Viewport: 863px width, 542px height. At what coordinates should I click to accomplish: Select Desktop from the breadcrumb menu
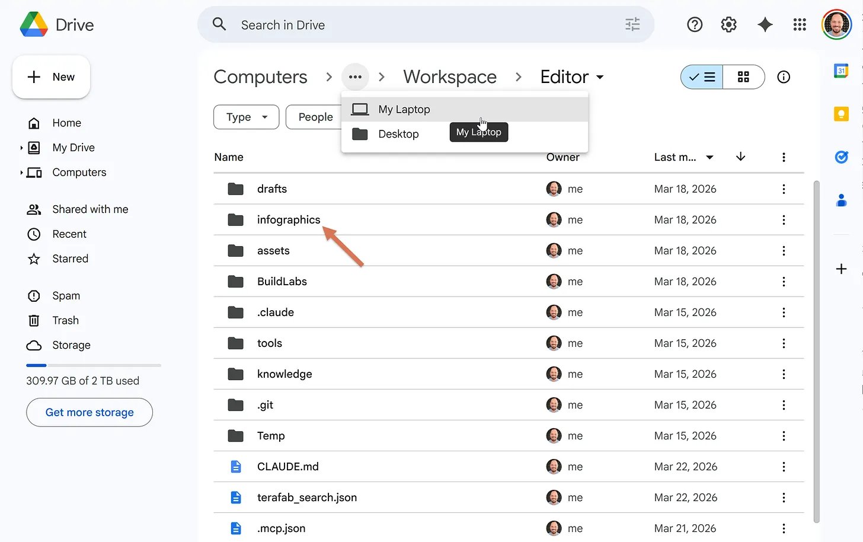pos(398,134)
